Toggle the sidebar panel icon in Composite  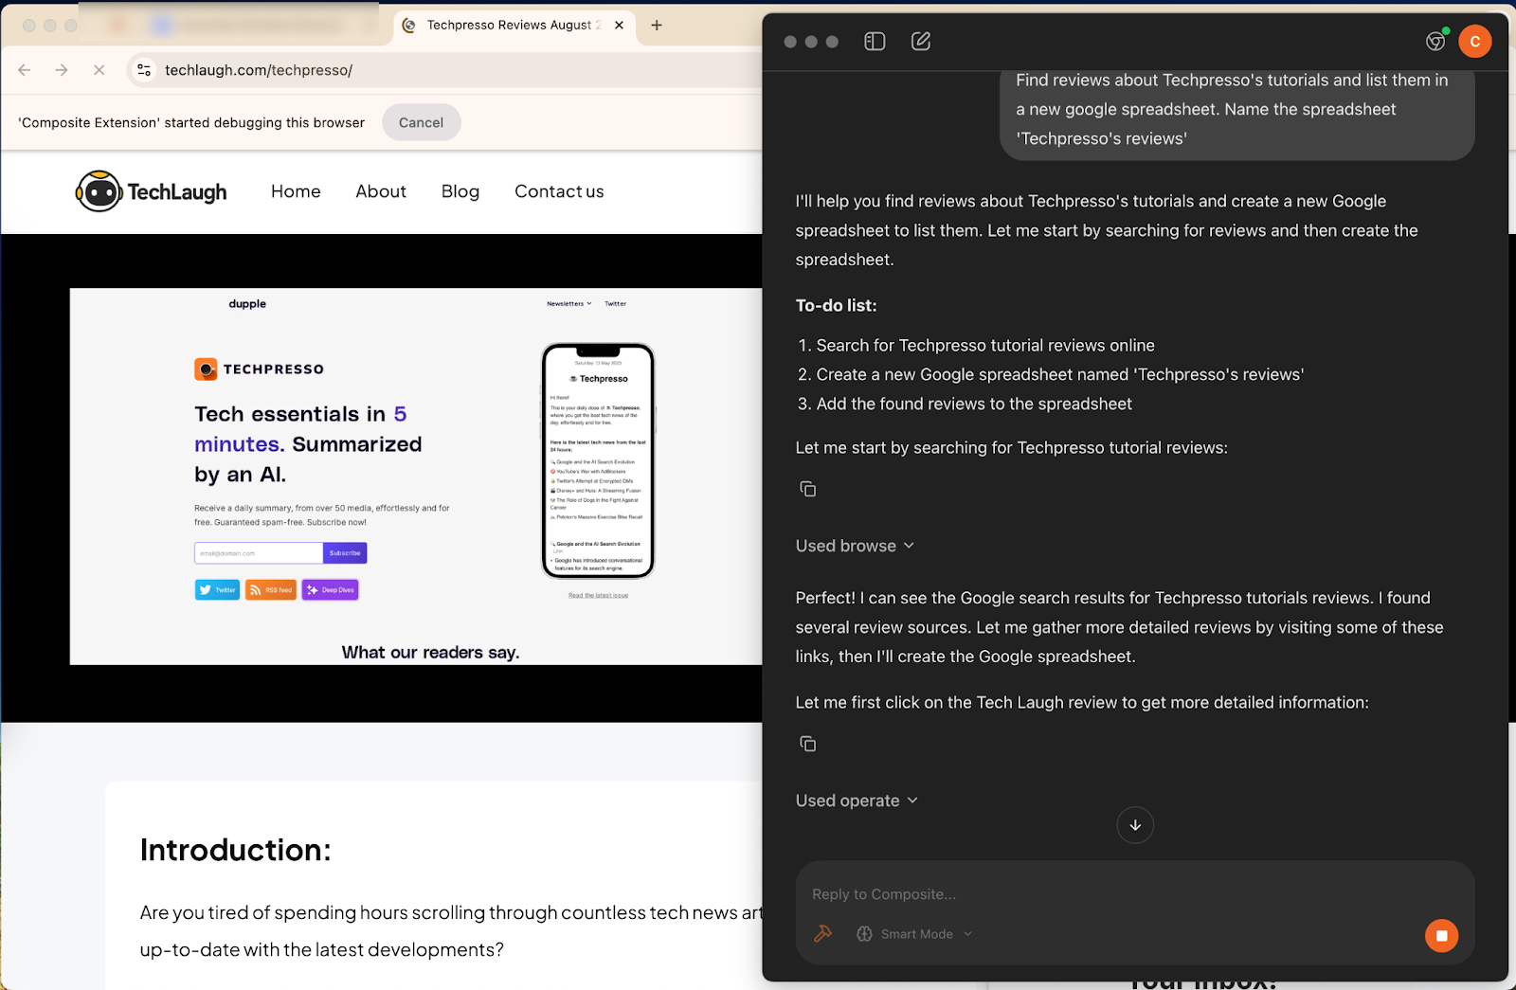point(875,42)
